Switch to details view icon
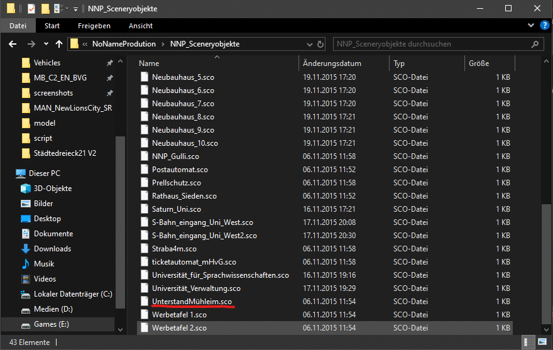This screenshot has width=553, height=350. point(528,342)
